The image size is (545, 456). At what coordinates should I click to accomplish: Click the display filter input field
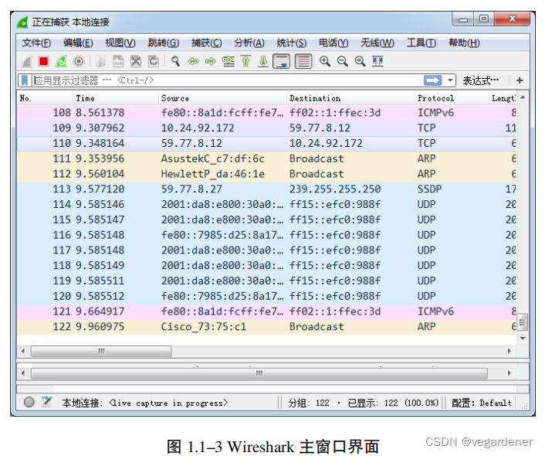[x=228, y=80]
